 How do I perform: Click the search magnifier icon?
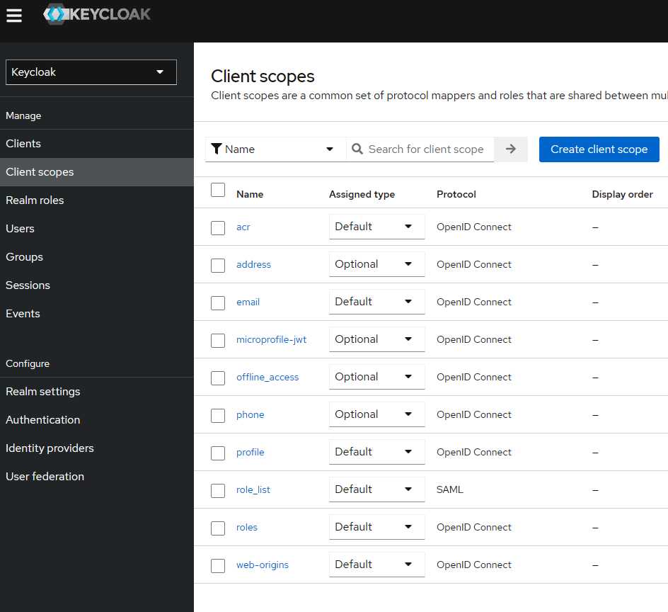tap(357, 149)
